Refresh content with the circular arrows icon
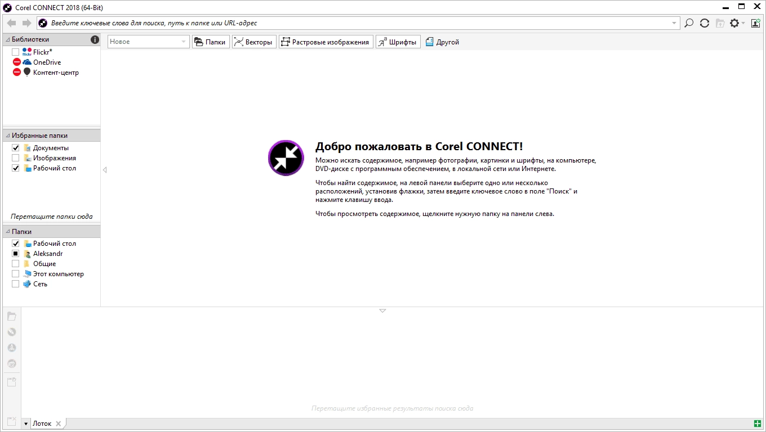Image resolution: width=766 pixels, height=432 pixels. pos(704,23)
